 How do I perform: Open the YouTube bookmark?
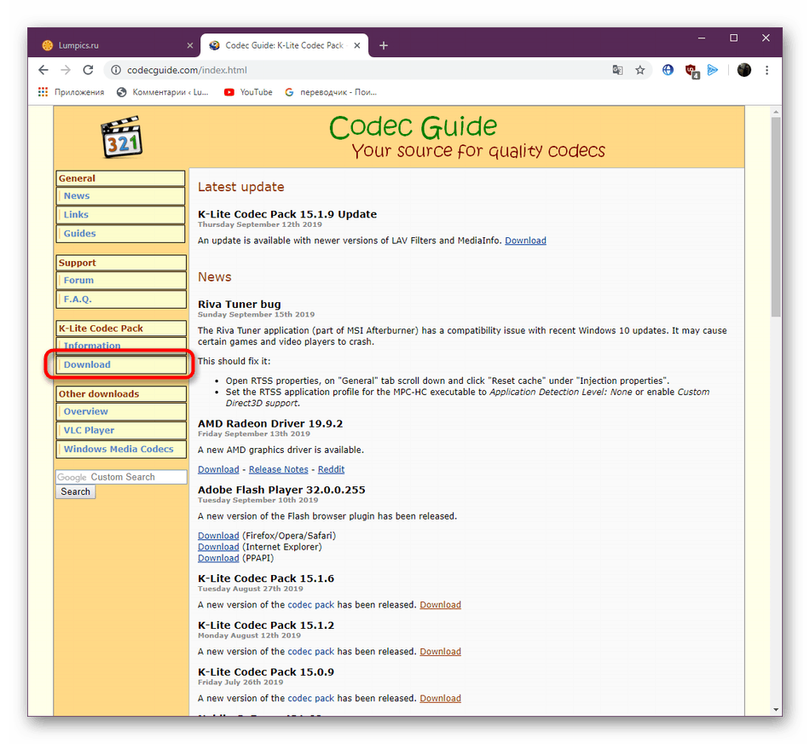point(248,92)
